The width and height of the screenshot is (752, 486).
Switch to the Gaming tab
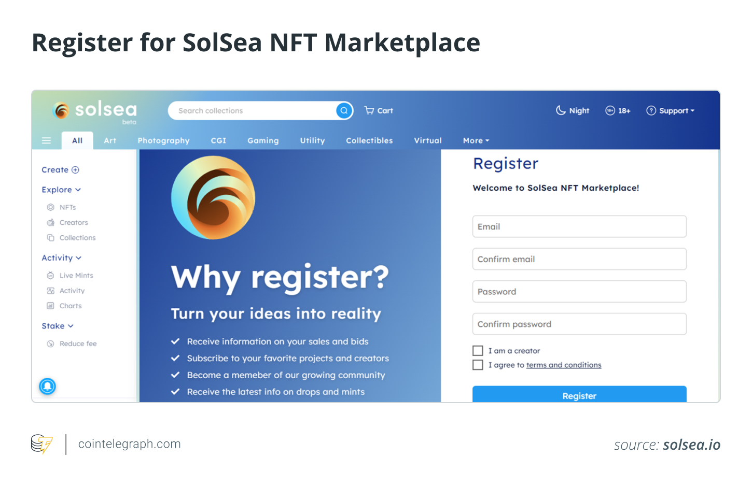coord(263,140)
